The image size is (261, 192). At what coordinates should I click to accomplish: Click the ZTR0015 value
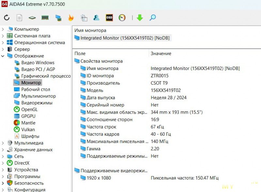(x=160, y=76)
